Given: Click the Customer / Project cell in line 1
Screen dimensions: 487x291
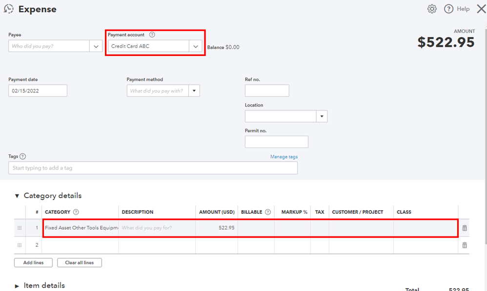Looking at the screenshot, I should (x=361, y=228).
